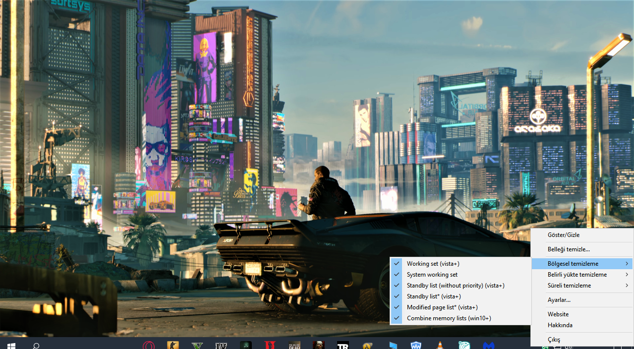
Task: Open The Walking Dead taskbar icon
Action: (x=294, y=345)
